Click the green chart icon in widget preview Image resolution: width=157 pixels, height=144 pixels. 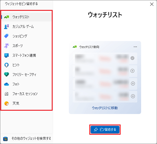(75, 47)
